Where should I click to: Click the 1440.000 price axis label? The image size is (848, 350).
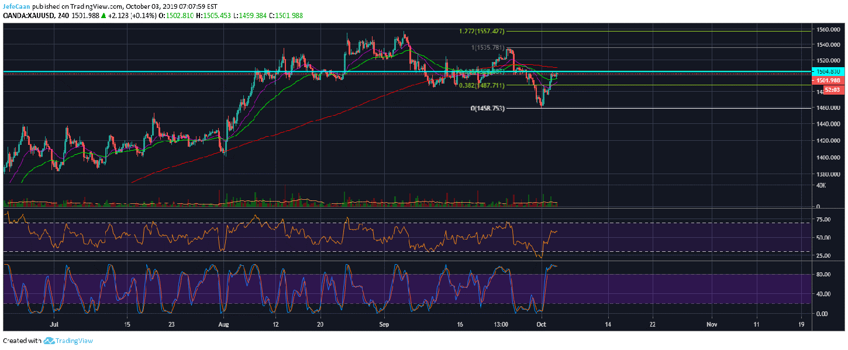click(828, 124)
